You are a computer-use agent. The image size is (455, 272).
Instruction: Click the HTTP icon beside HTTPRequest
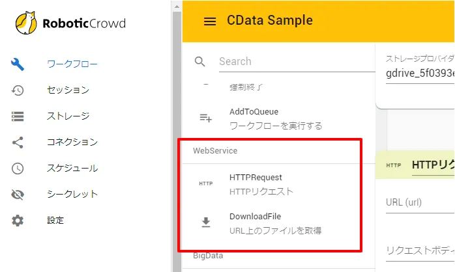tap(205, 184)
